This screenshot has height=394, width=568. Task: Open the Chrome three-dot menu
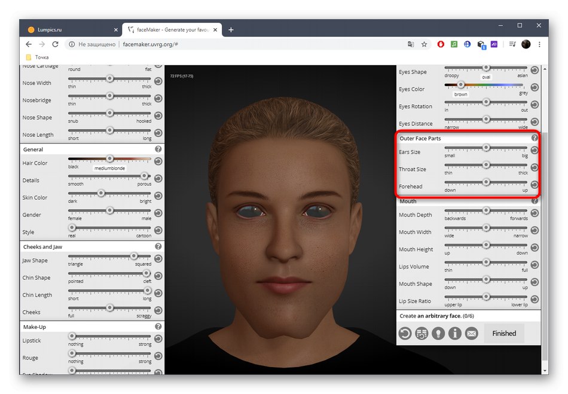point(540,44)
